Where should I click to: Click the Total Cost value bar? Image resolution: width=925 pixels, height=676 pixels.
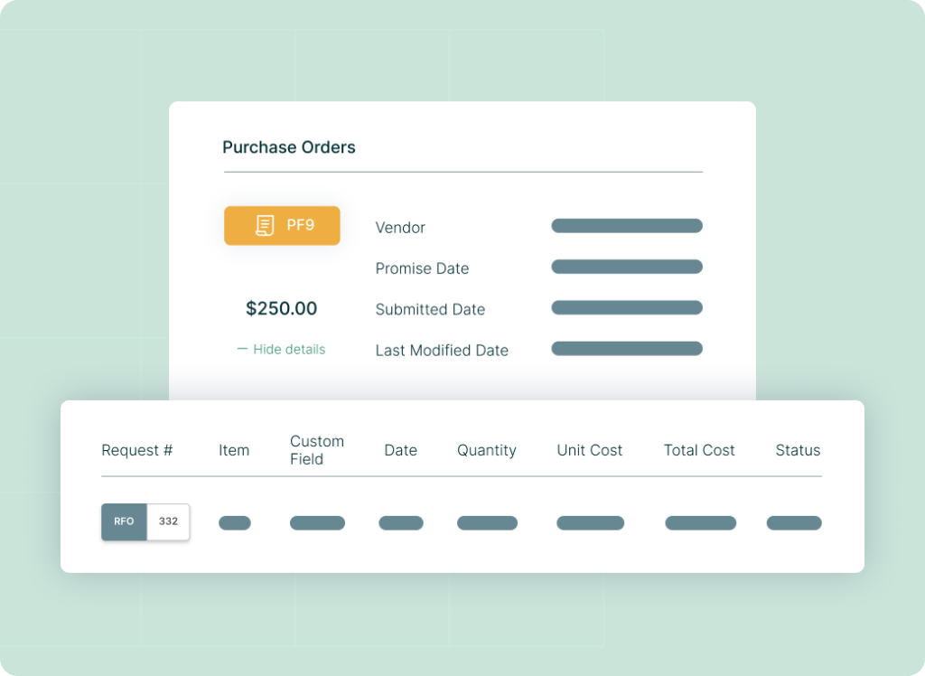(700, 522)
